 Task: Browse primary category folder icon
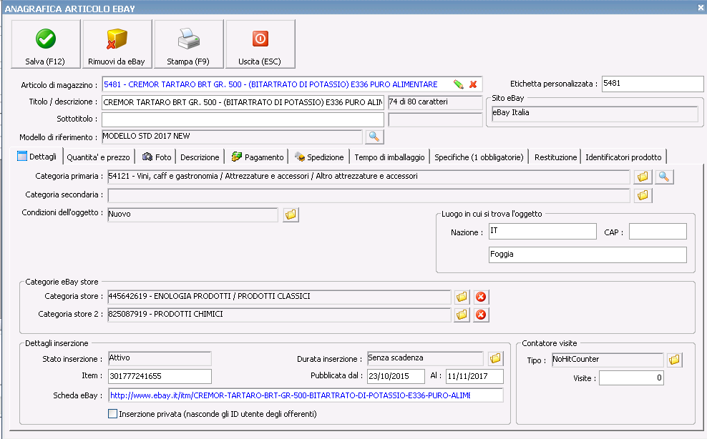643,177
